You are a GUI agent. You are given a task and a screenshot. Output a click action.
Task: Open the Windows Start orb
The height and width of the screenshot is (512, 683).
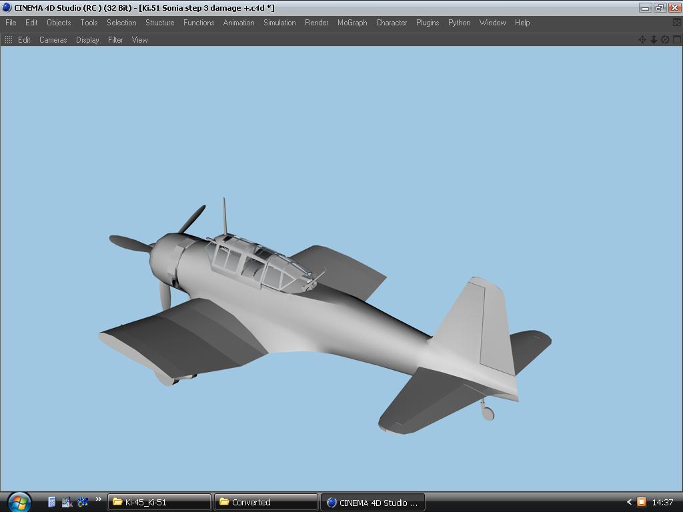click(18, 502)
